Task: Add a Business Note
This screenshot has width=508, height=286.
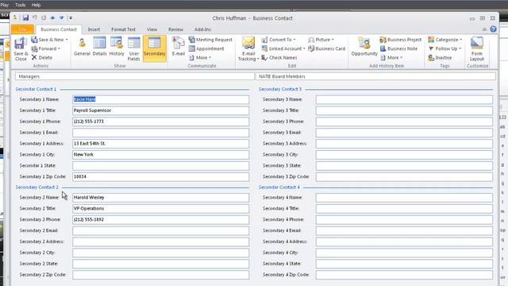Action: click(398, 48)
